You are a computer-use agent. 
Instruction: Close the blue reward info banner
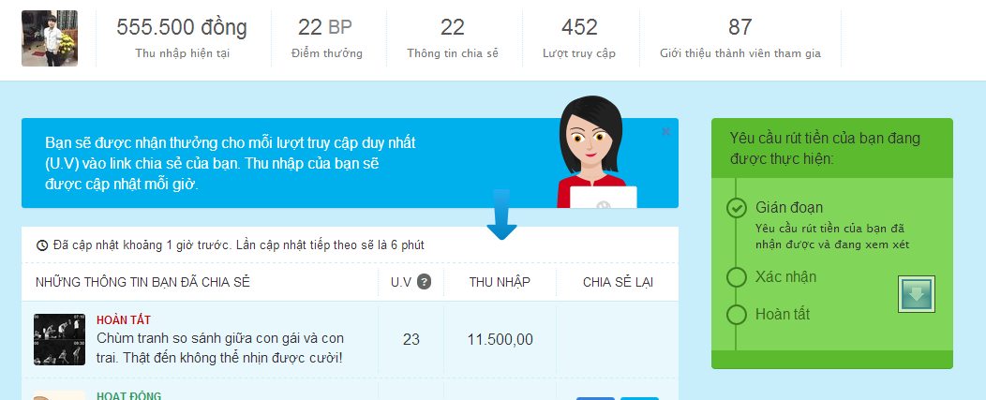(666, 132)
